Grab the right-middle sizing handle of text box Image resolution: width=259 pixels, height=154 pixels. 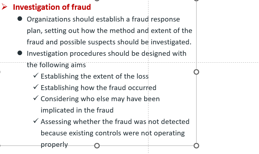click(x=196, y=72)
